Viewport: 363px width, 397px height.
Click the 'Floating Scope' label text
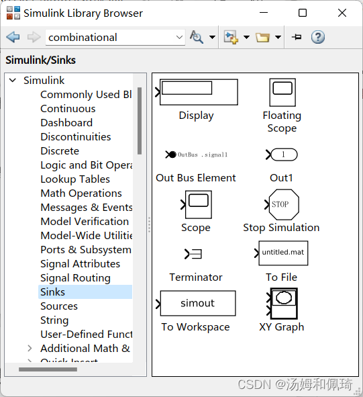point(282,122)
